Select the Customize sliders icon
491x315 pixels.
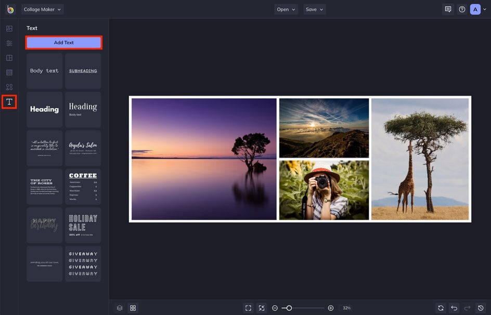click(x=9, y=43)
